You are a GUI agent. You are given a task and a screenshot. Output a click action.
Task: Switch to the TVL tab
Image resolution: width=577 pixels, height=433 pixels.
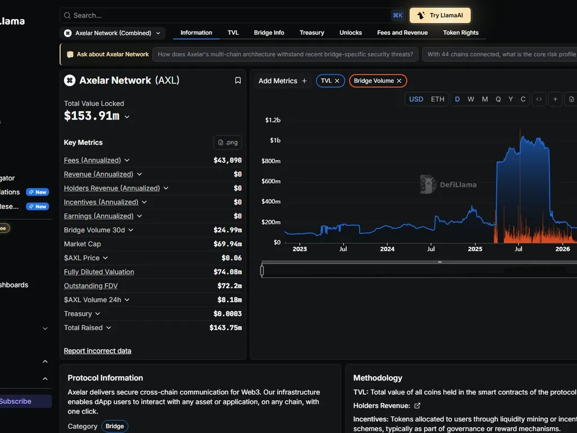click(x=233, y=33)
